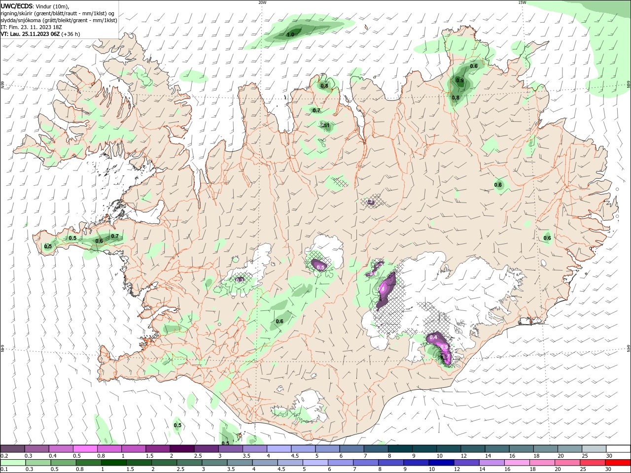Click the crimson 25 swatch in lower legend
Image resolution: width=631 pixels, height=473 pixels.
tap(592, 463)
